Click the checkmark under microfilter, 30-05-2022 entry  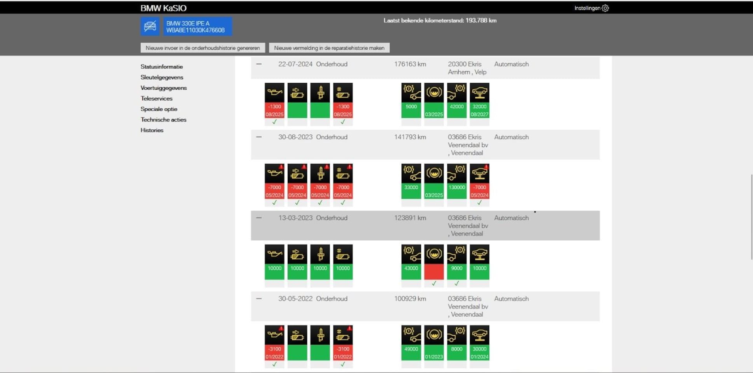click(x=343, y=364)
